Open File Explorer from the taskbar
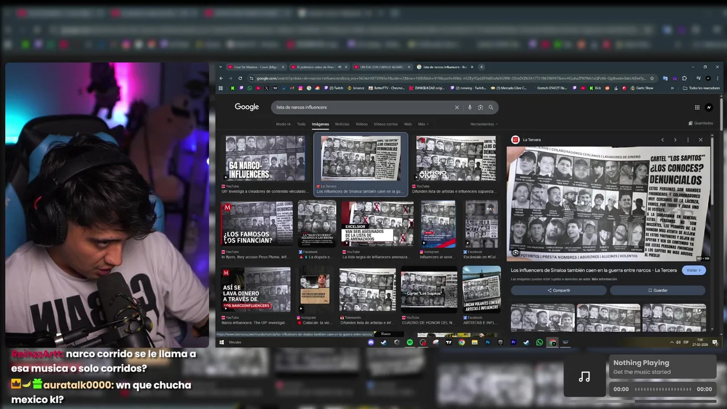The height and width of the screenshot is (409, 727). [x=475, y=342]
